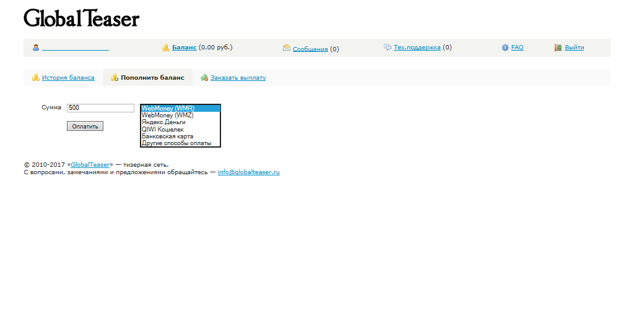Open the GlobalTeaser footer link

(90, 164)
